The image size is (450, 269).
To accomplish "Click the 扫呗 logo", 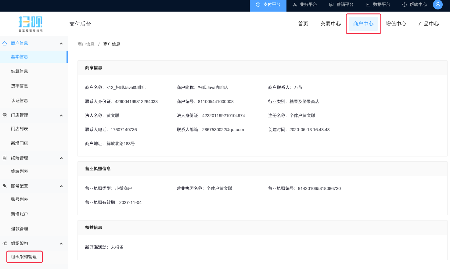I will click(x=31, y=24).
